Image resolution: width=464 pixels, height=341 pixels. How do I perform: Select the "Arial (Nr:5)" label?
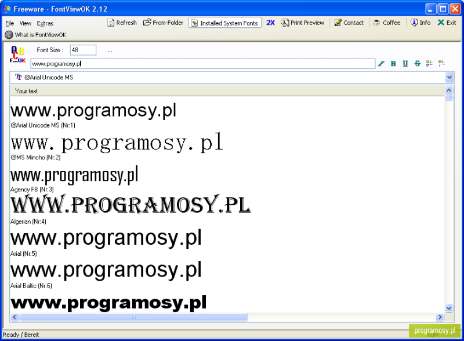[24, 253]
